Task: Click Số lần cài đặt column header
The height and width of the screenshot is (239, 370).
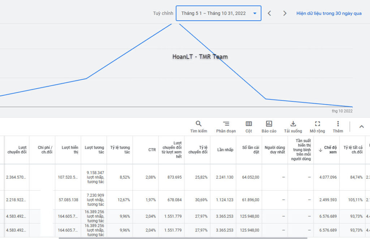Action: pyautogui.click(x=250, y=150)
